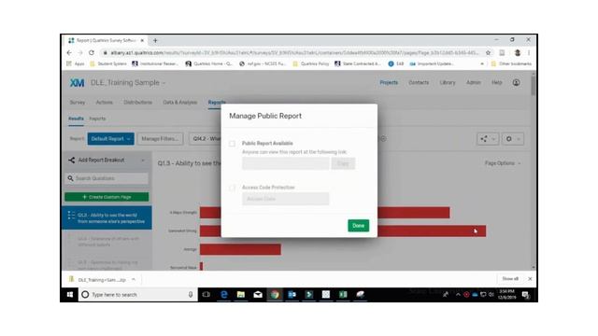Click the Add Report Breakout share icon
Image resolution: width=598 pixels, height=336 pixels.
71,160
